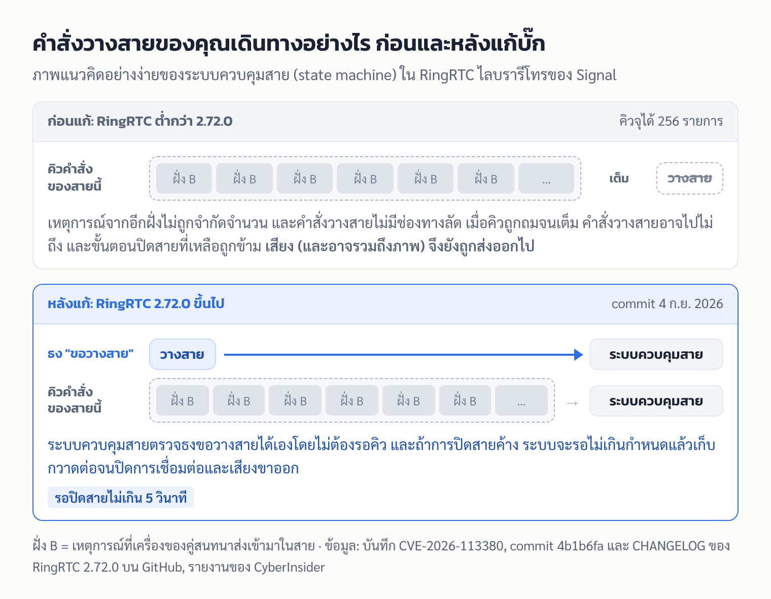Click the text commit 4 ก.ย. 2026
The height and width of the screenshot is (599, 771).
(x=667, y=304)
